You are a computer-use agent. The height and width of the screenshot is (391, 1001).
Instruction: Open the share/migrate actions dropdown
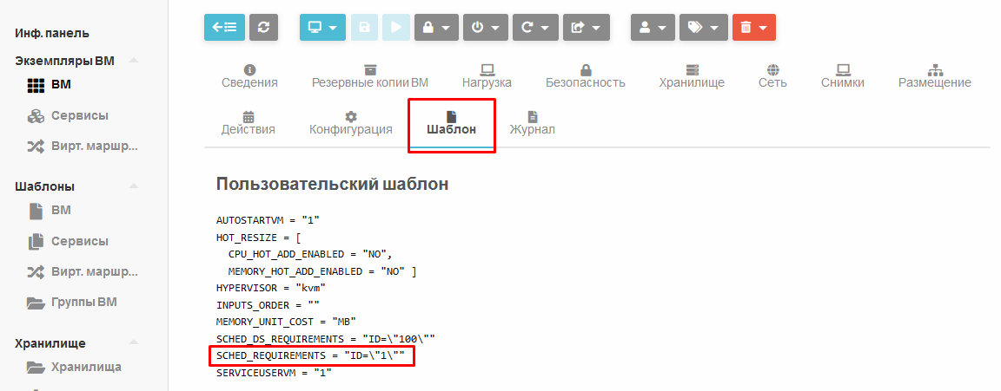click(x=586, y=28)
